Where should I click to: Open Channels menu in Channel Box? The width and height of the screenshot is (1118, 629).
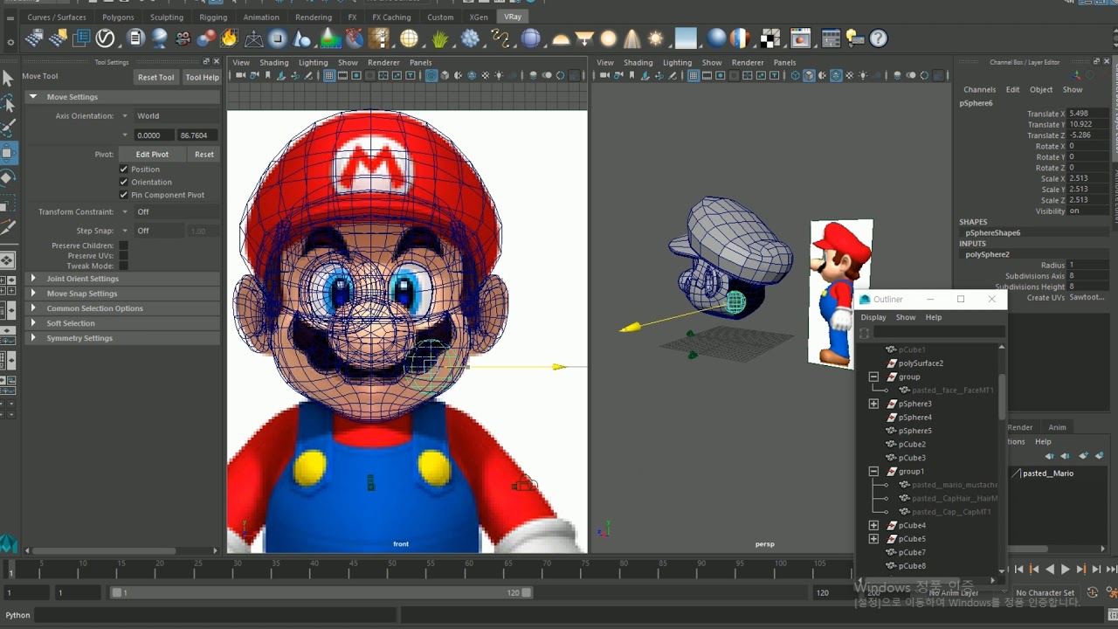pyautogui.click(x=979, y=90)
